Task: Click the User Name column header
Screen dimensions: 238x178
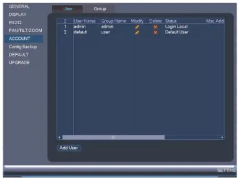Action: pos(84,21)
